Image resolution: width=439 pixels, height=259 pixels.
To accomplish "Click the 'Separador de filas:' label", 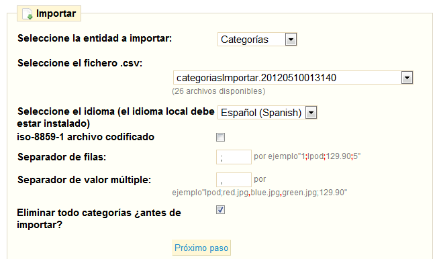I will [62, 157].
